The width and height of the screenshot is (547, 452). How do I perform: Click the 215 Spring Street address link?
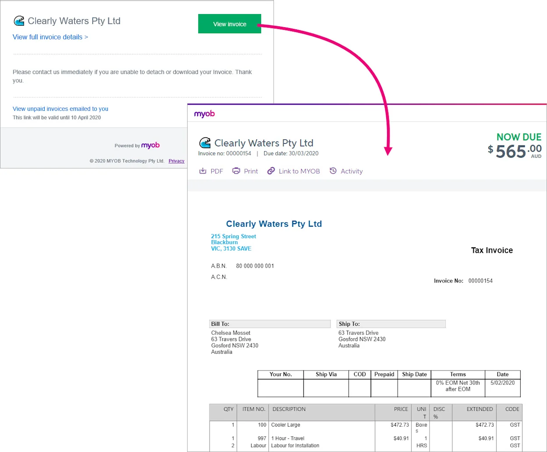tap(233, 236)
